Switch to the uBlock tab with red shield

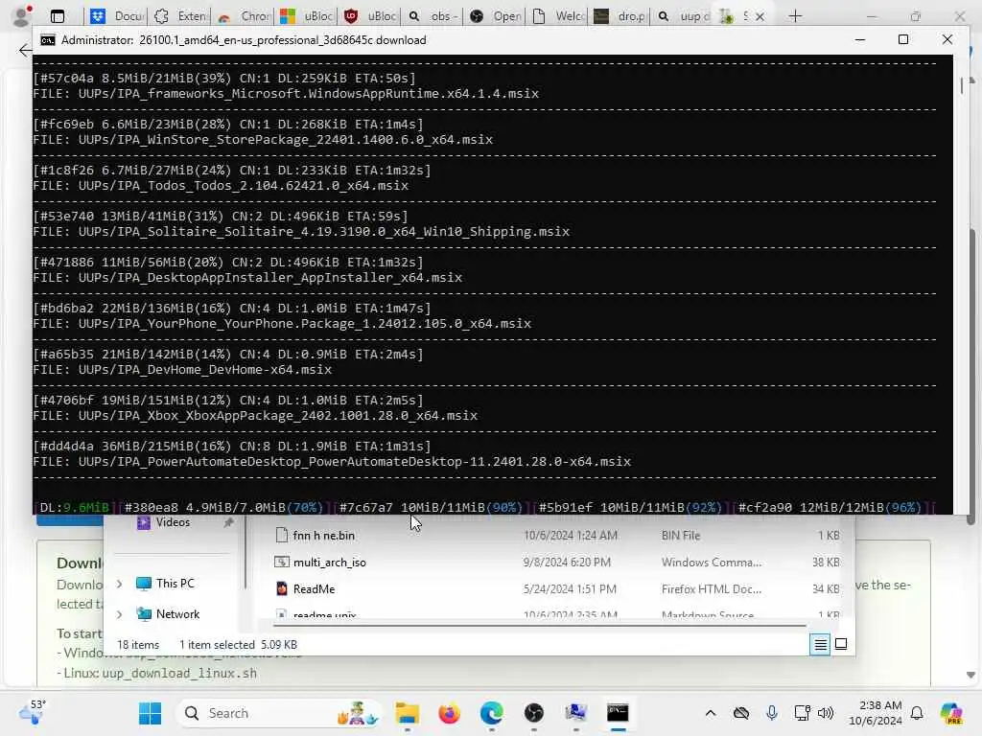pyautogui.click(x=370, y=16)
